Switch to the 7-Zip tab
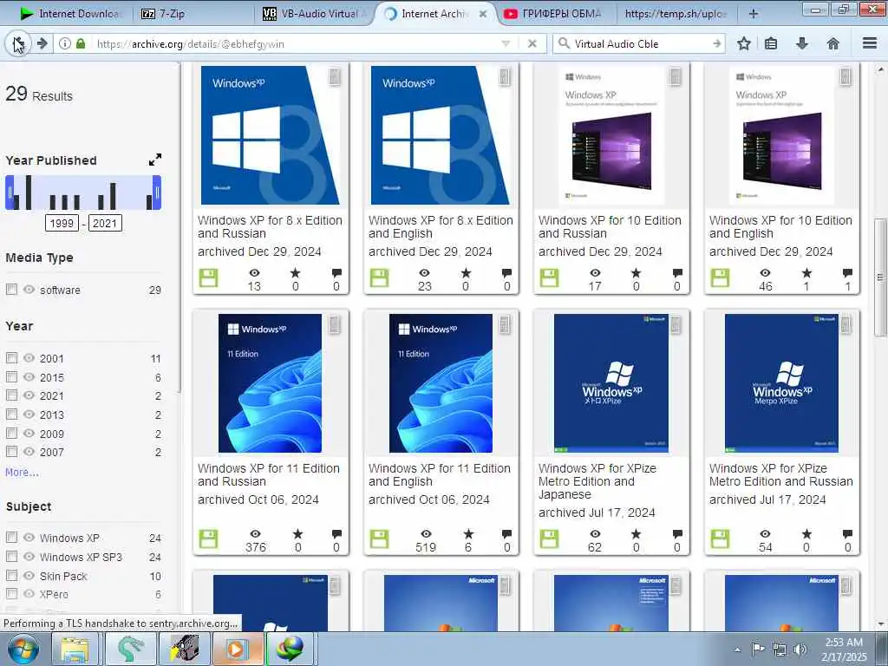The image size is (888, 666). tap(193, 14)
